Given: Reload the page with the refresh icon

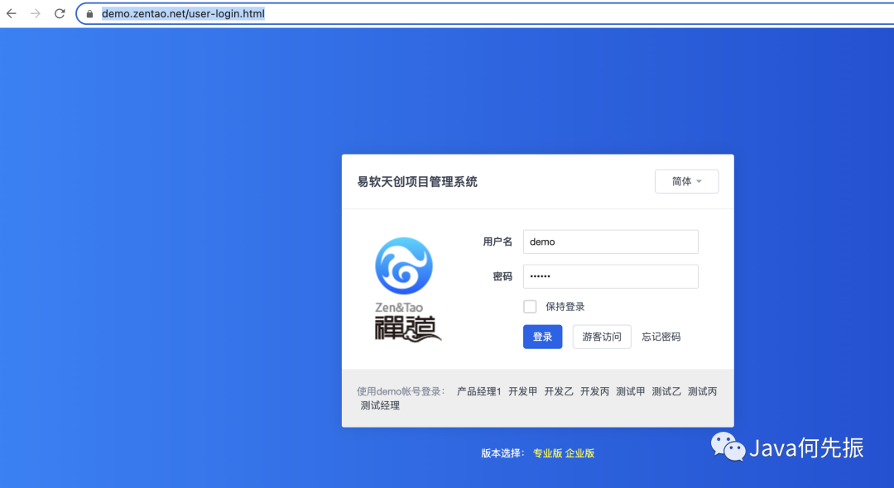Looking at the screenshot, I should tap(60, 14).
